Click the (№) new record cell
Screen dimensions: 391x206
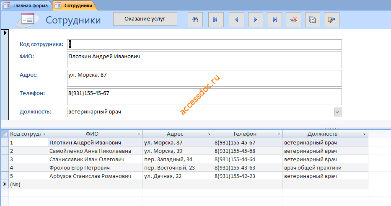[28, 184]
